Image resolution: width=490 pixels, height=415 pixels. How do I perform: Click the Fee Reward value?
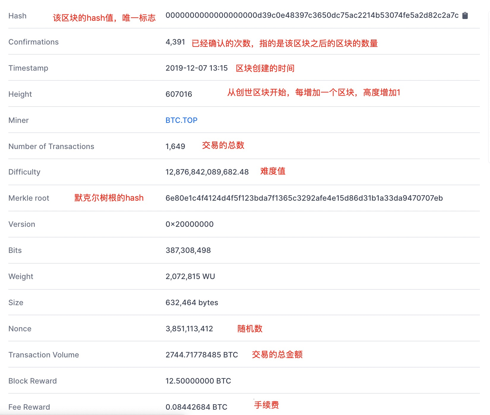pos(196,407)
